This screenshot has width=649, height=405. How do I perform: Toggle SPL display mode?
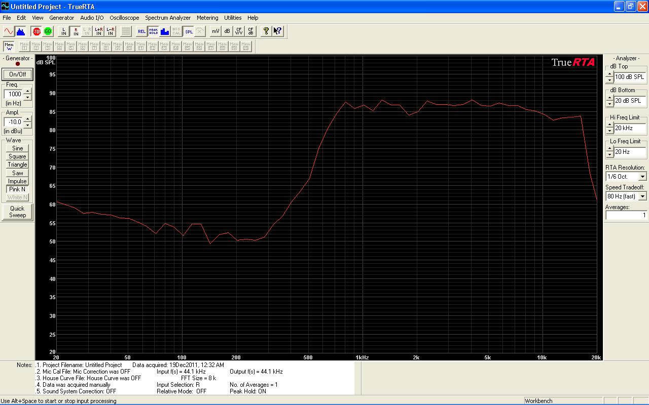coord(189,31)
